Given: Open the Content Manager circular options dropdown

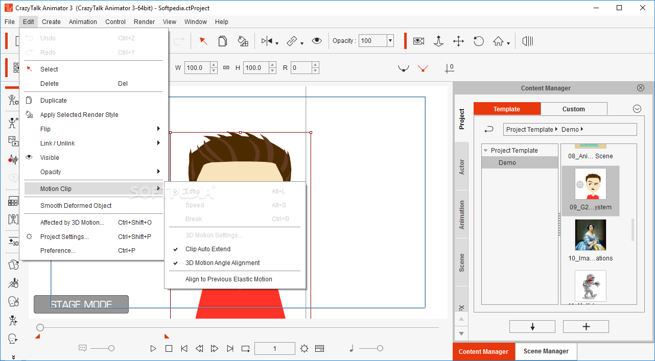Looking at the screenshot, I should coord(637,109).
